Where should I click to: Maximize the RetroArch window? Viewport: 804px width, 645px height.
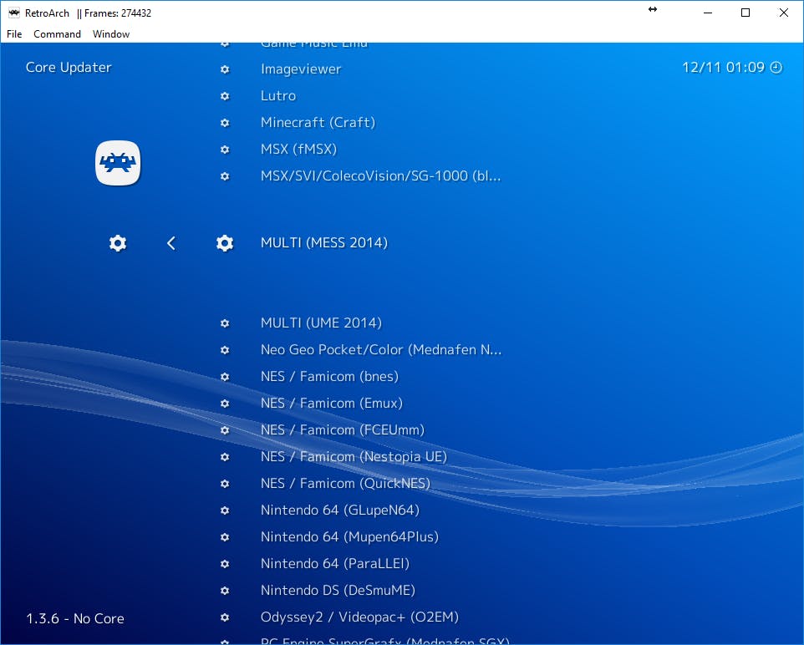745,13
